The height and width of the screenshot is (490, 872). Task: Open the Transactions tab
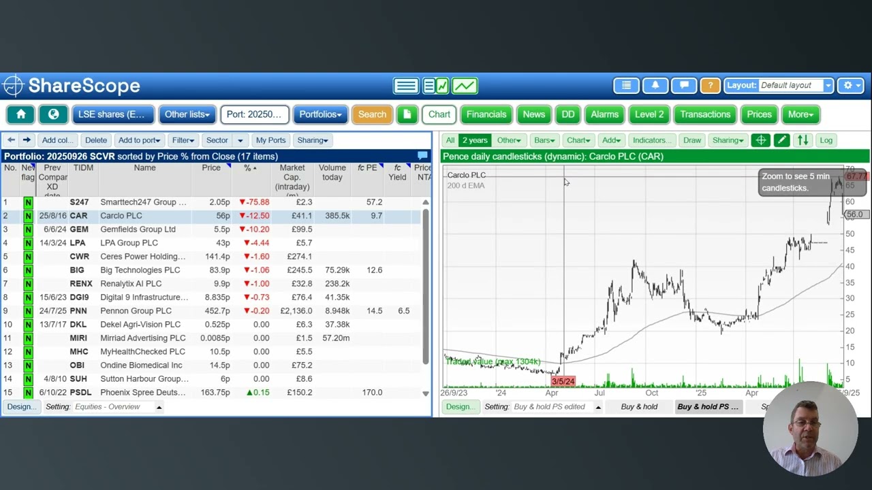(x=705, y=114)
